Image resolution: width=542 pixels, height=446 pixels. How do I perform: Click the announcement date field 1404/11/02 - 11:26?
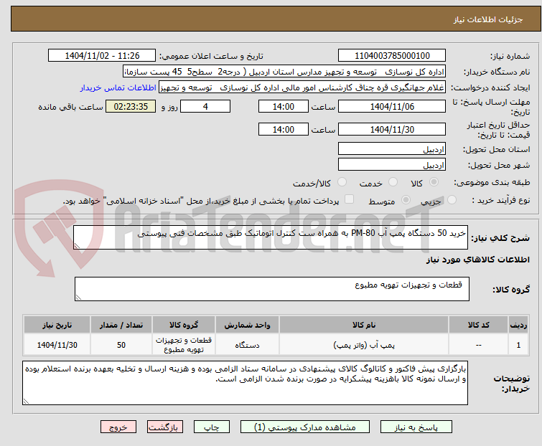pos(102,56)
